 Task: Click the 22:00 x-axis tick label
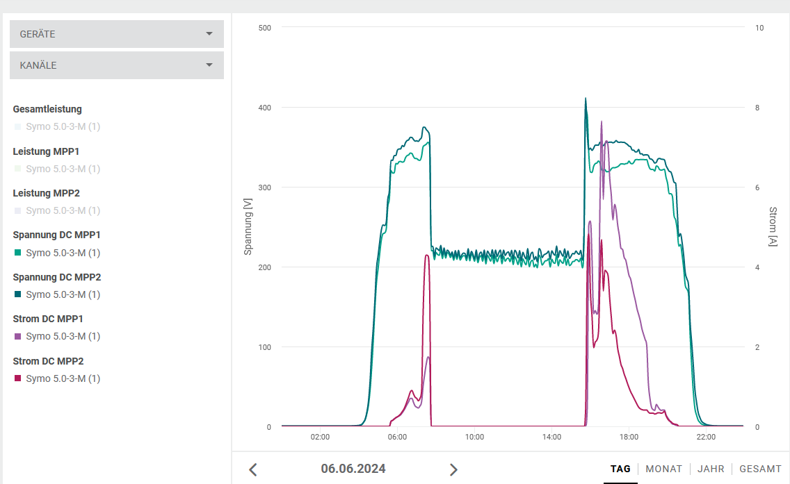(x=706, y=437)
